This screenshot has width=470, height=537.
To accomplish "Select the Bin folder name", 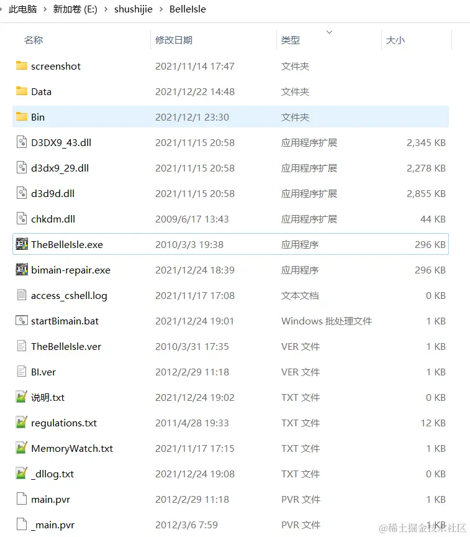I will [38, 117].
